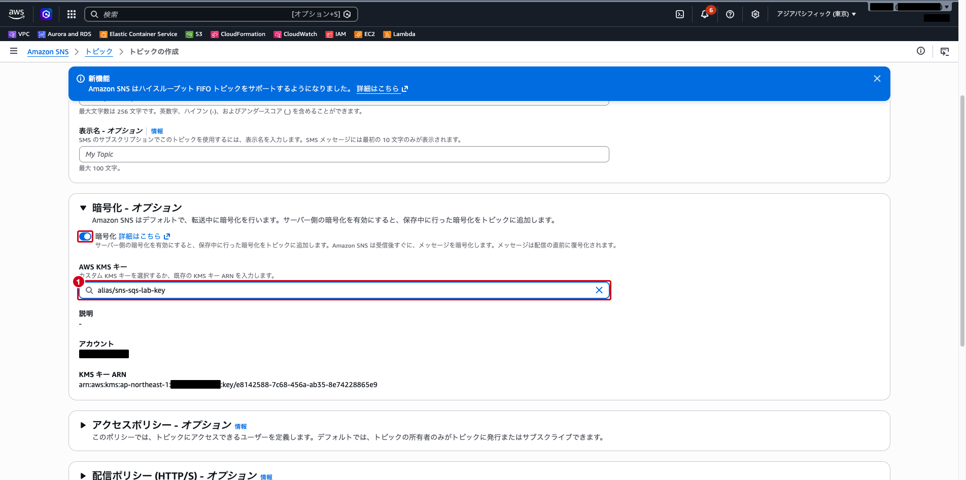Open 情報 link next to 配信ポリシー

(266, 477)
